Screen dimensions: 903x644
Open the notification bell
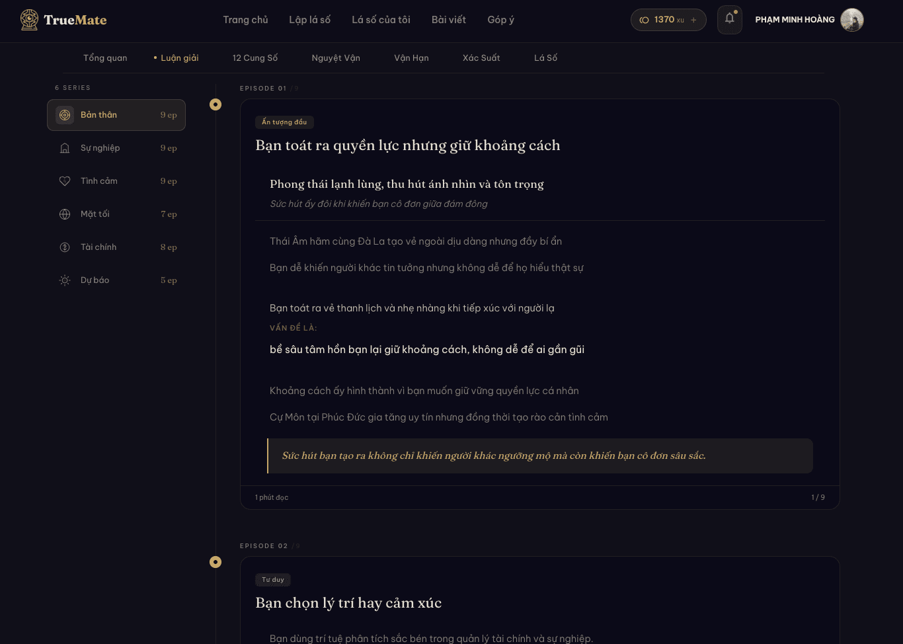730,19
